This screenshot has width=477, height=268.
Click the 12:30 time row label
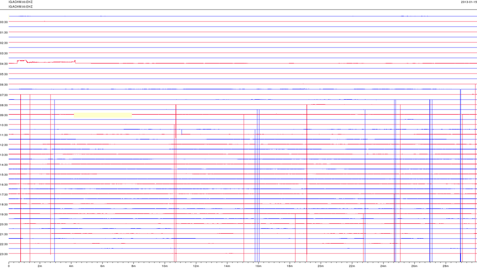click(4, 145)
